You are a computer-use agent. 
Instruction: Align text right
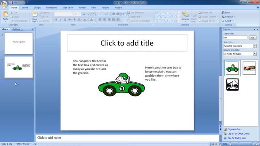pyautogui.click(x=109, y=19)
